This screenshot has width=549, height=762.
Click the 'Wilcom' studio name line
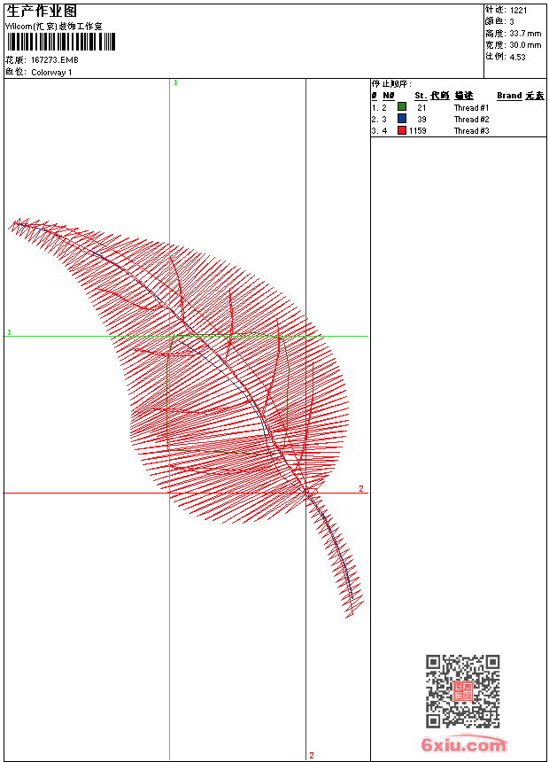click(53, 27)
